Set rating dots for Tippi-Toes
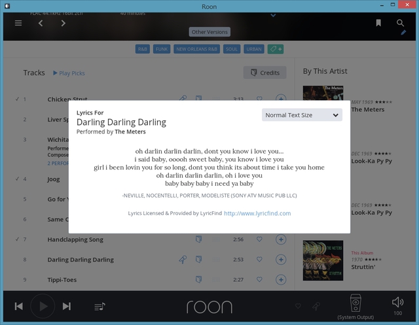The width and height of the screenshot is (419, 325). tap(216, 280)
